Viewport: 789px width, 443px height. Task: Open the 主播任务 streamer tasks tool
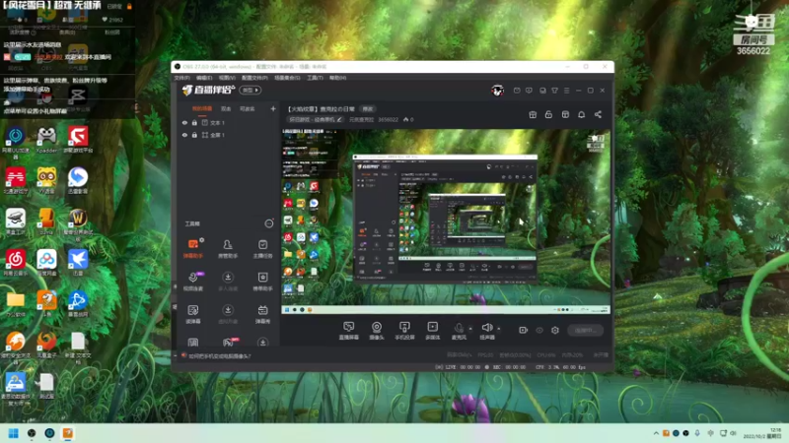coord(262,249)
